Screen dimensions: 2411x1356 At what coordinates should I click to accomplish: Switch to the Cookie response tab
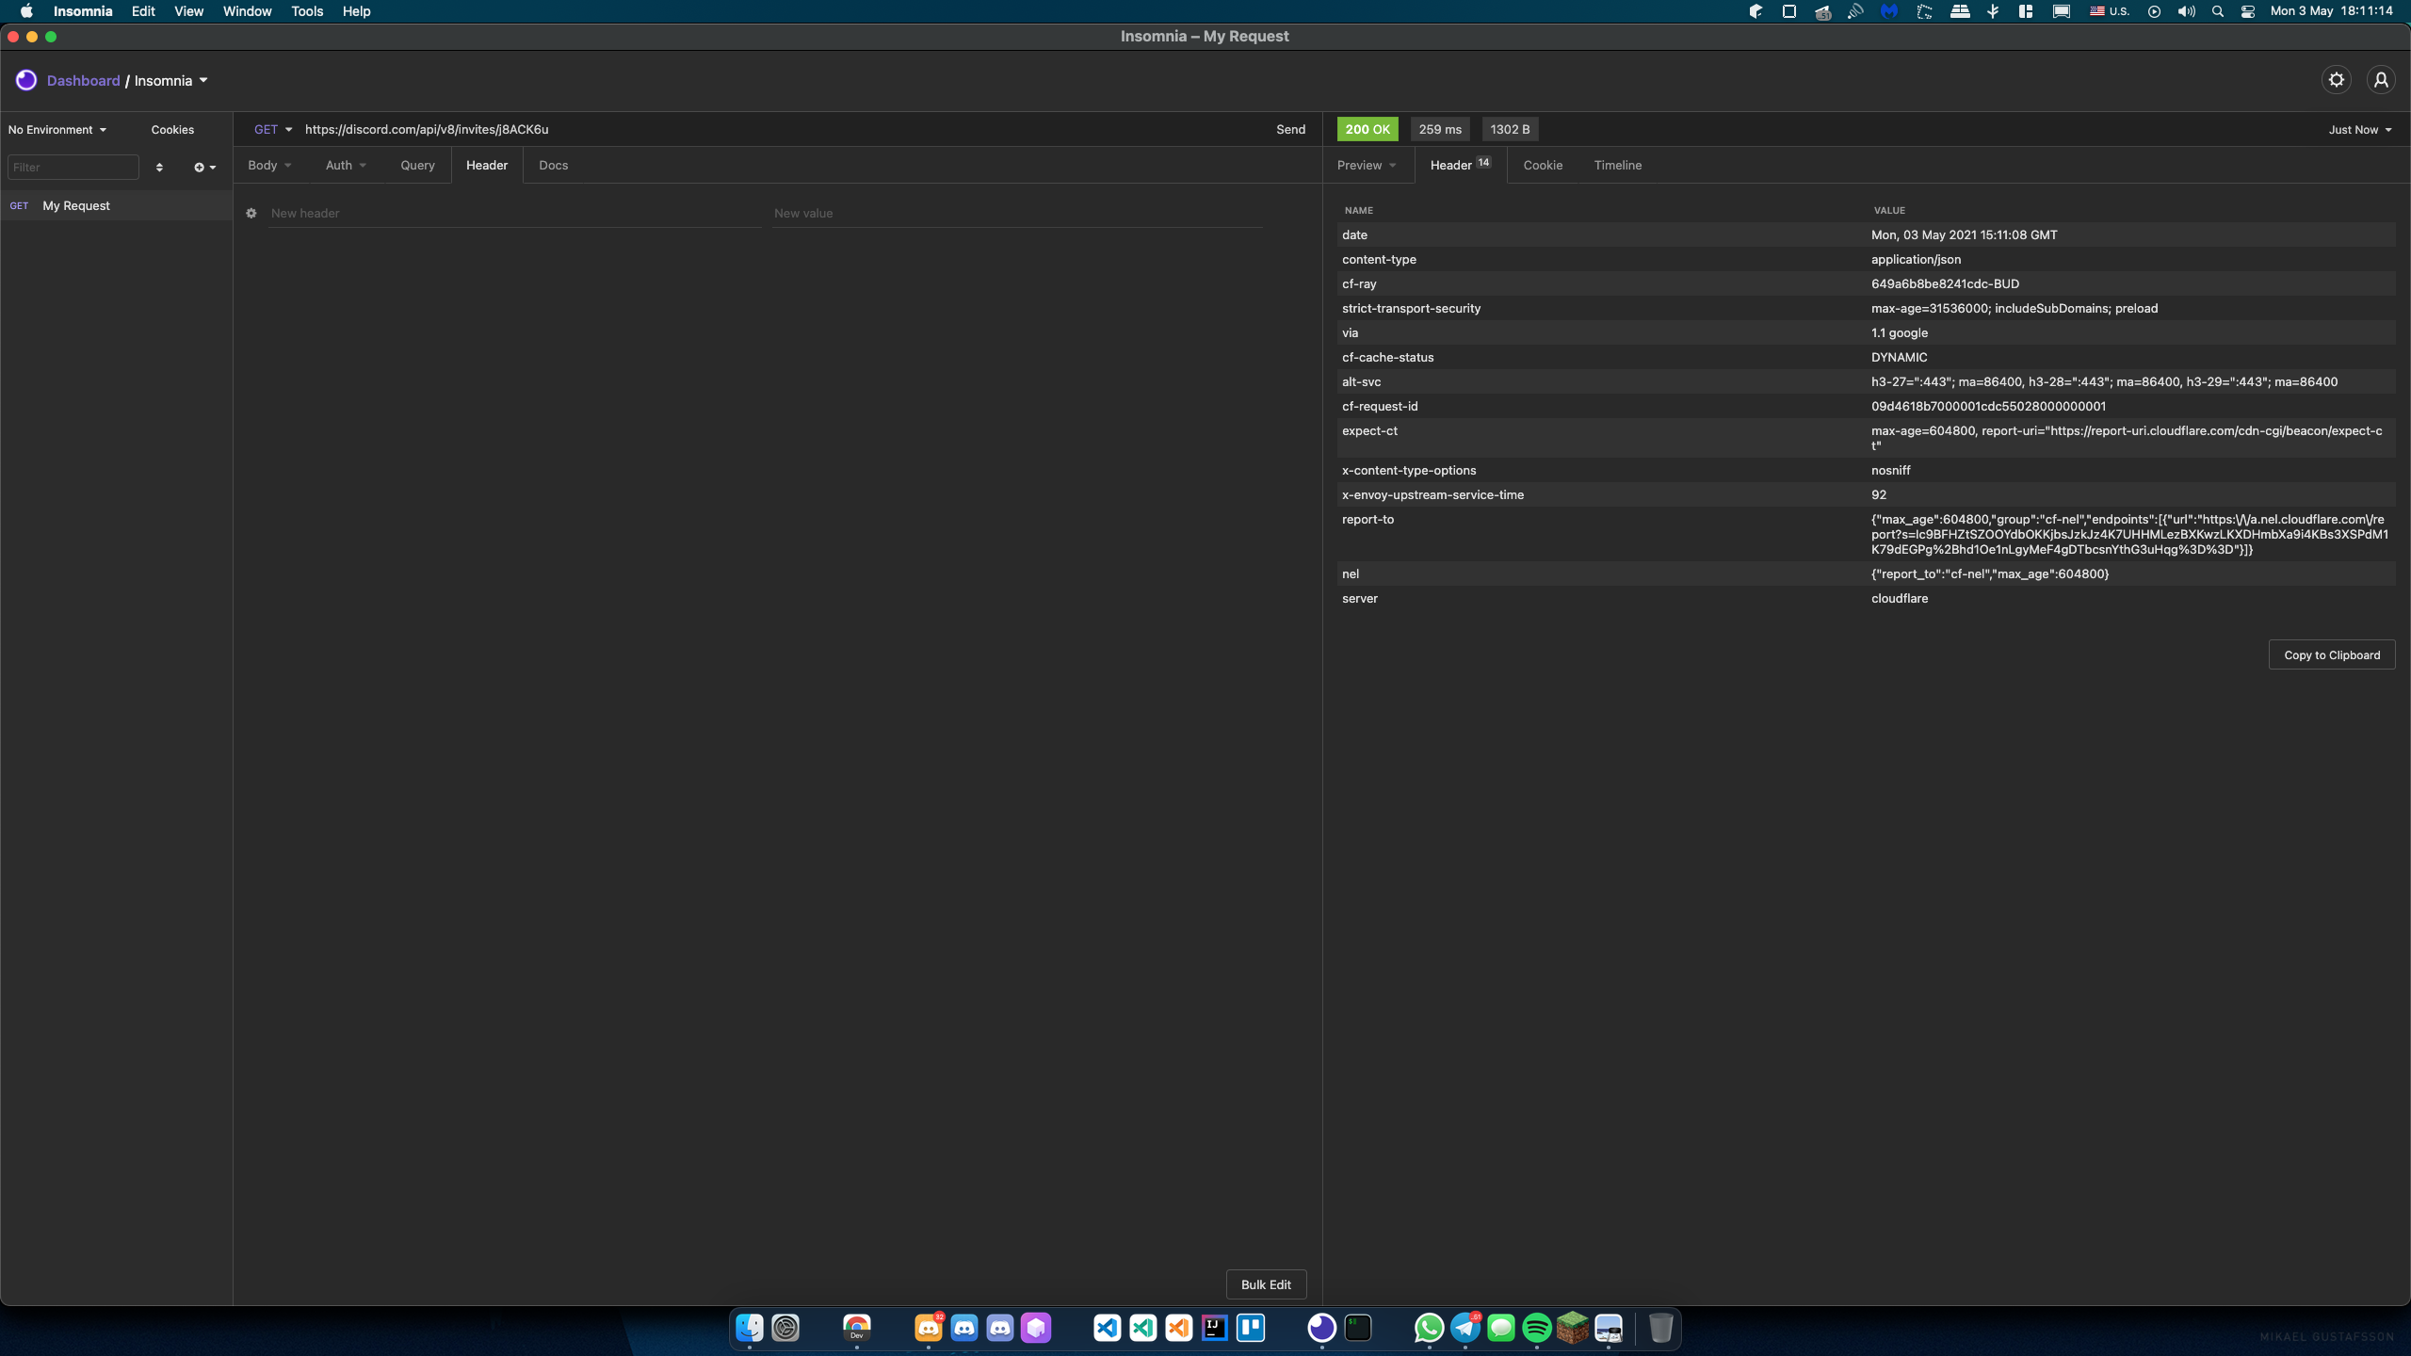point(1545,165)
